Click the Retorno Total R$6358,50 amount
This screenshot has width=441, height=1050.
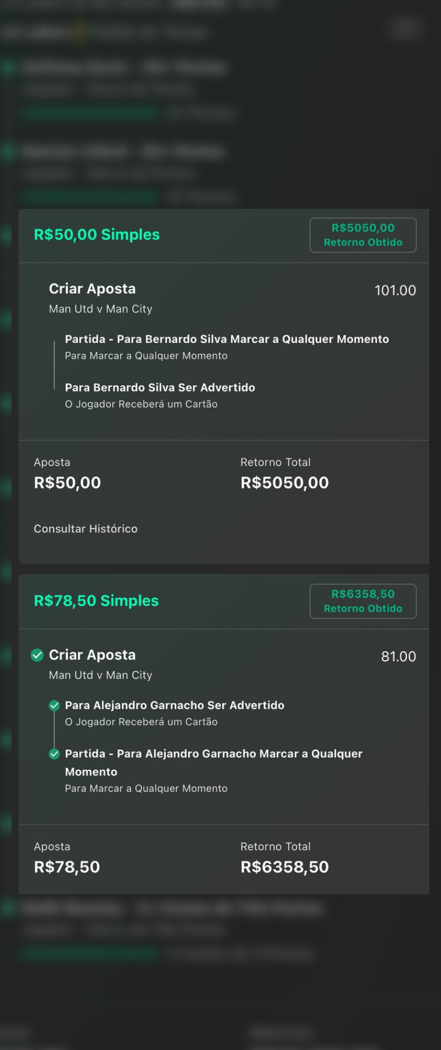pyautogui.click(x=284, y=867)
